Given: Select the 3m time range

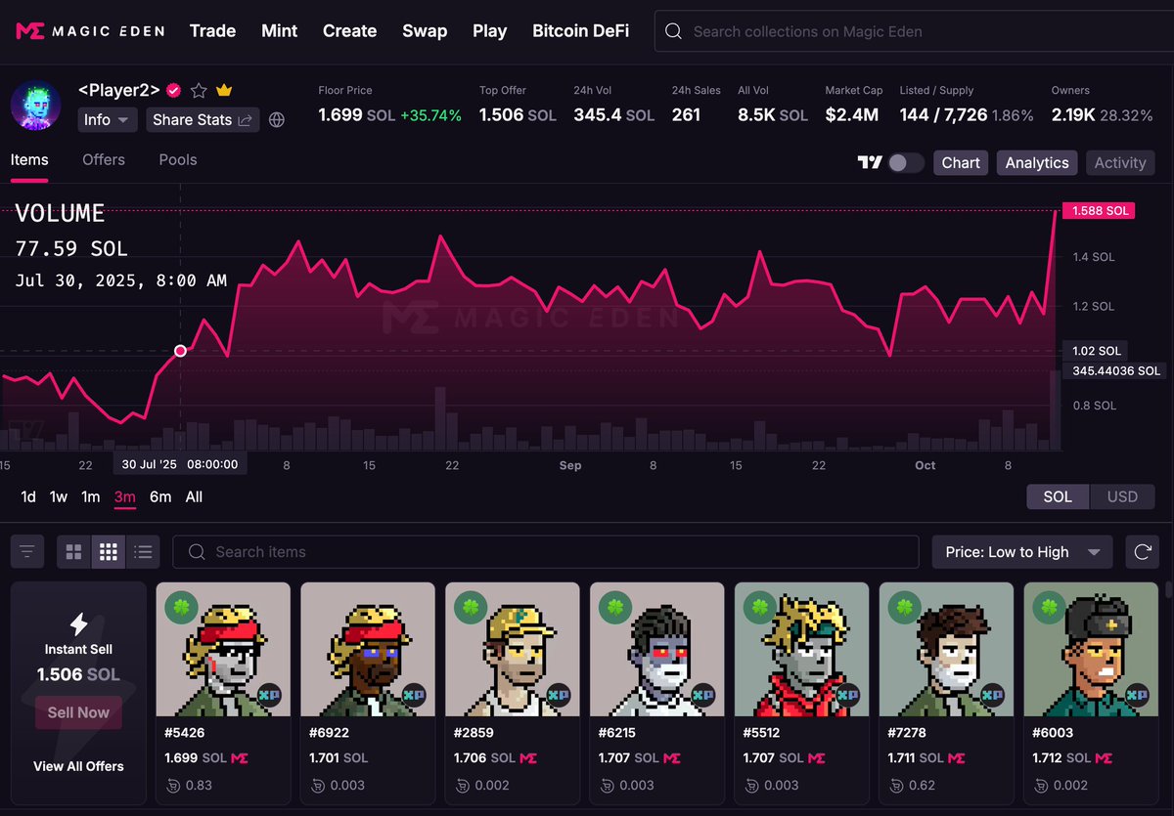Looking at the screenshot, I should pyautogui.click(x=124, y=496).
